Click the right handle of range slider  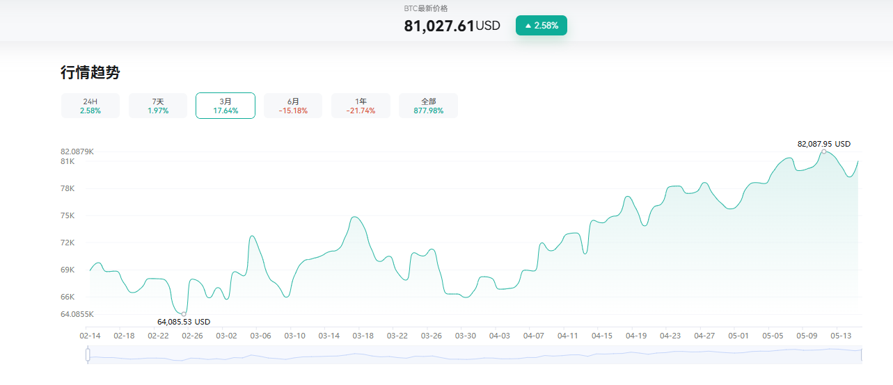click(x=862, y=354)
